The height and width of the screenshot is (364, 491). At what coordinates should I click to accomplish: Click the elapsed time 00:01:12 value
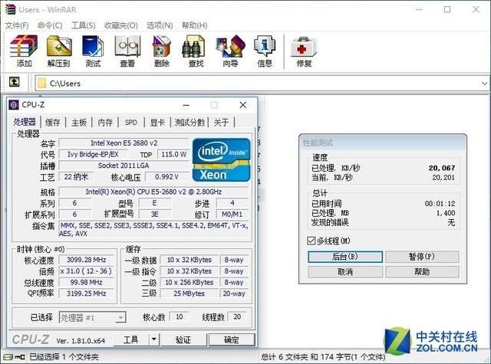click(440, 204)
